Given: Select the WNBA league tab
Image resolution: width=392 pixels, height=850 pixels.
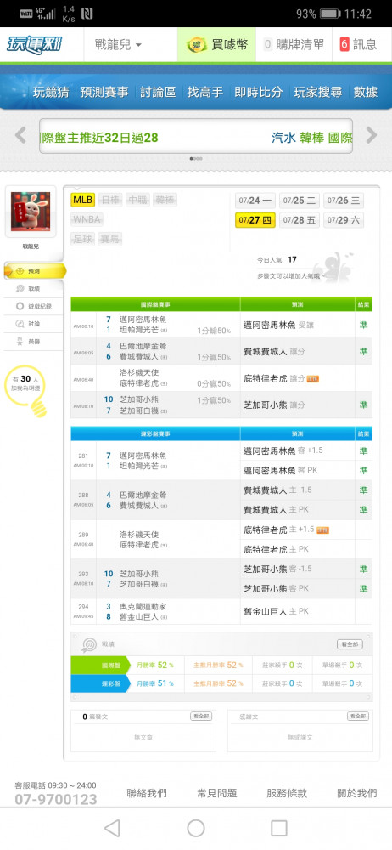Looking at the screenshot, I should [87, 219].
